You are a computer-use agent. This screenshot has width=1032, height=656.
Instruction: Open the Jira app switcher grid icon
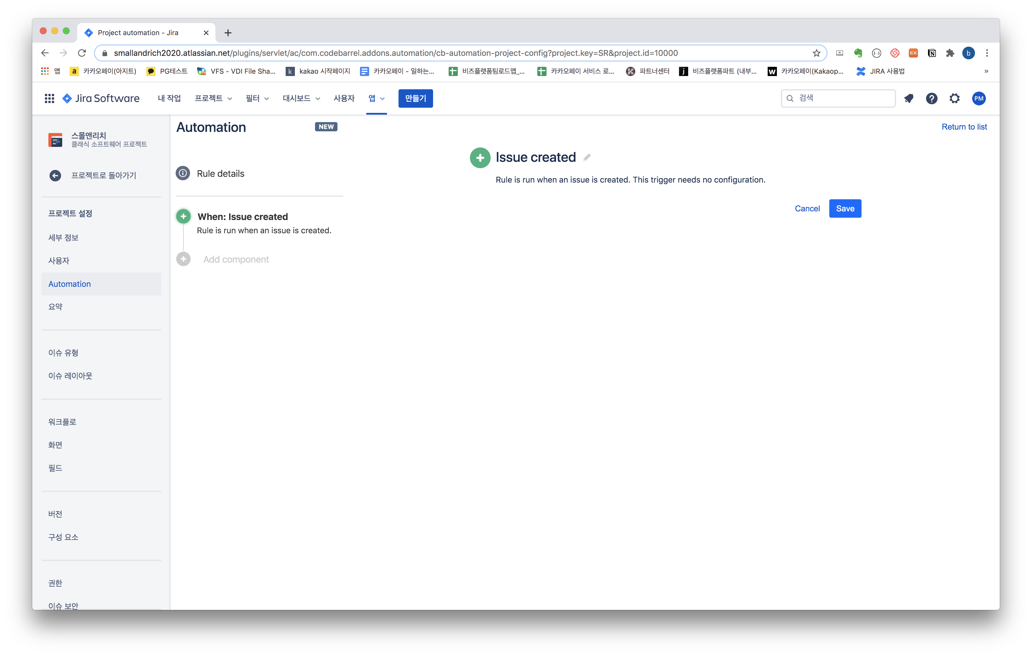pos(49,98)
